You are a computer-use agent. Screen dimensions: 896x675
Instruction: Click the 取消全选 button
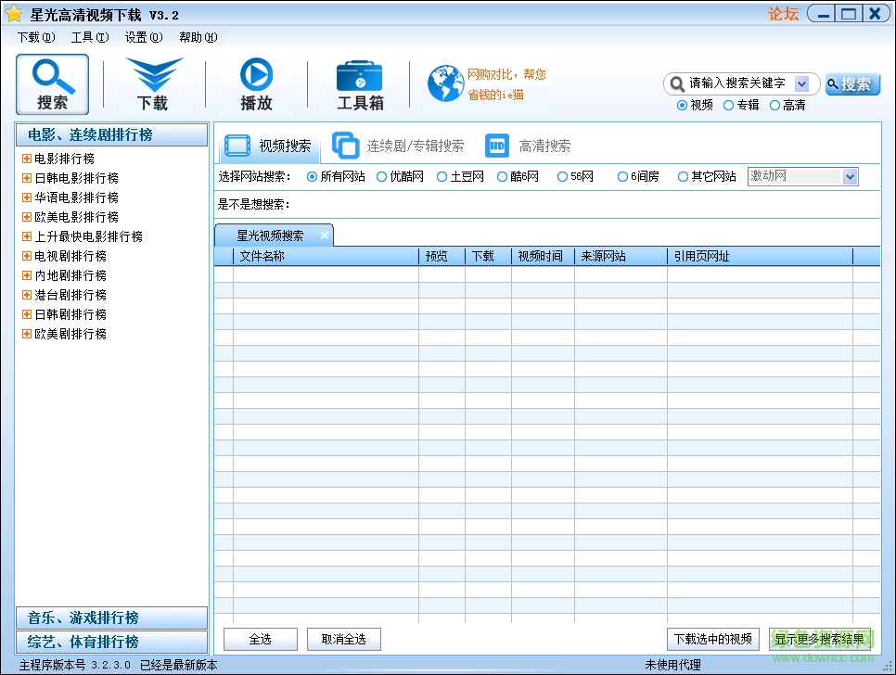point(343,639)
